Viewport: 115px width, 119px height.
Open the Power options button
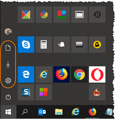[x=8, y=97]
